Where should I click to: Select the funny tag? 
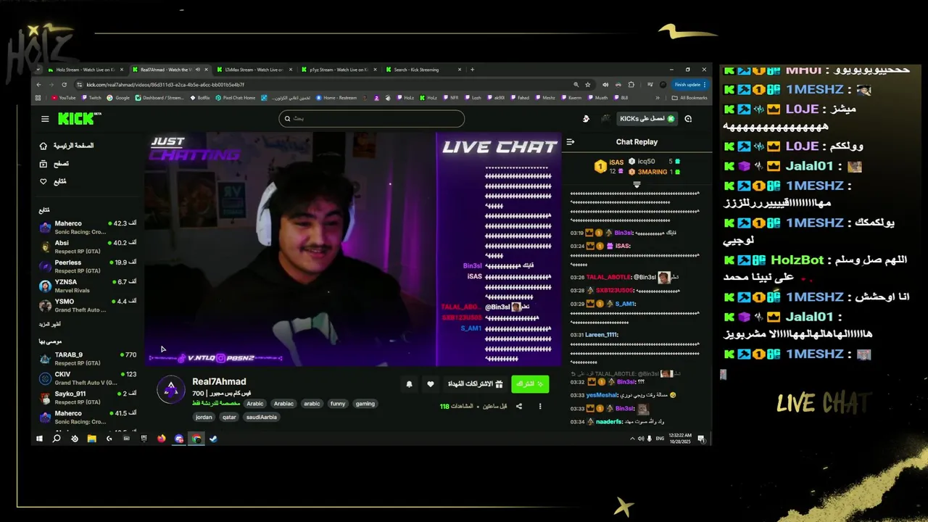[338, 404]
